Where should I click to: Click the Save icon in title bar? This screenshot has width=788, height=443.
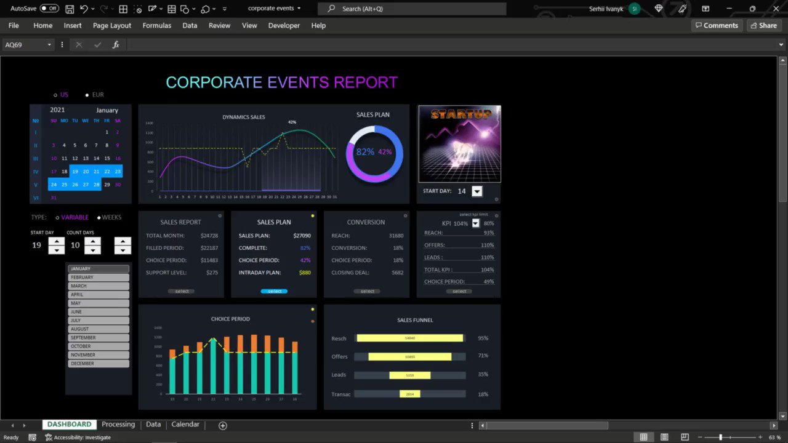(x=70, y=9)
